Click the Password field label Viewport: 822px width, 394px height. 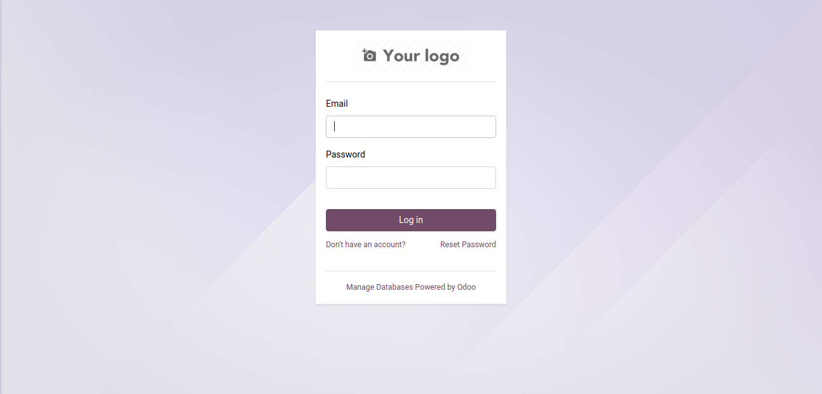point(346,154)
